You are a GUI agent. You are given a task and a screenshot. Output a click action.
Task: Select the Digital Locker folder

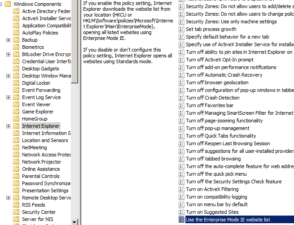[36, 83]
